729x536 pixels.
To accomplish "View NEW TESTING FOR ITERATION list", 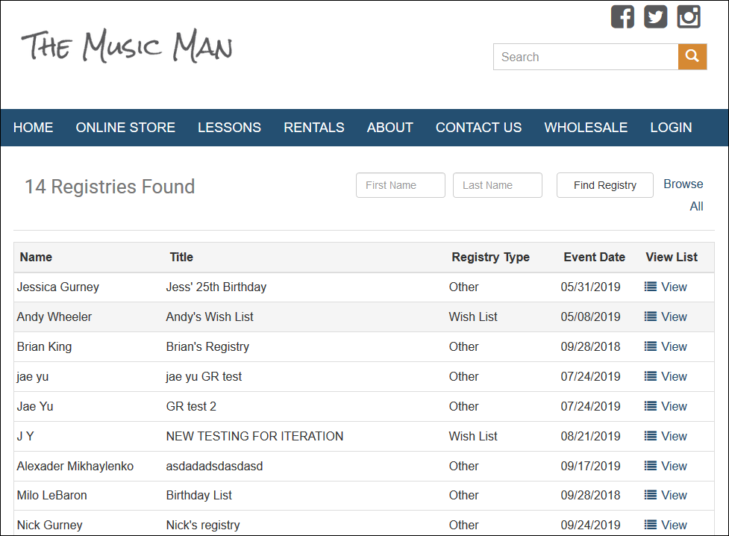I will pyautogui.click(x=674, y=436).
